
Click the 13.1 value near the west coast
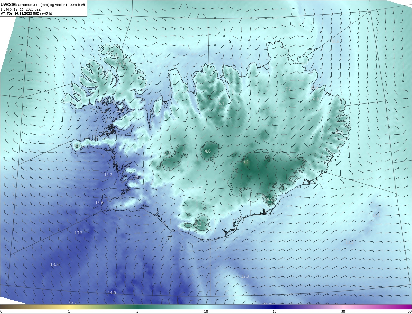tap(138, 178)
